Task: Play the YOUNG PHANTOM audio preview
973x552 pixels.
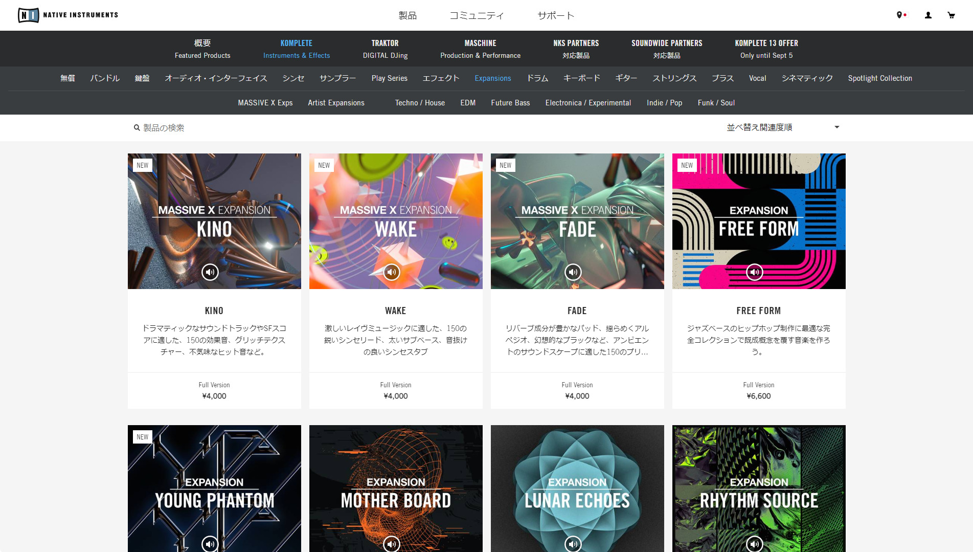Action: pos(210,543)
